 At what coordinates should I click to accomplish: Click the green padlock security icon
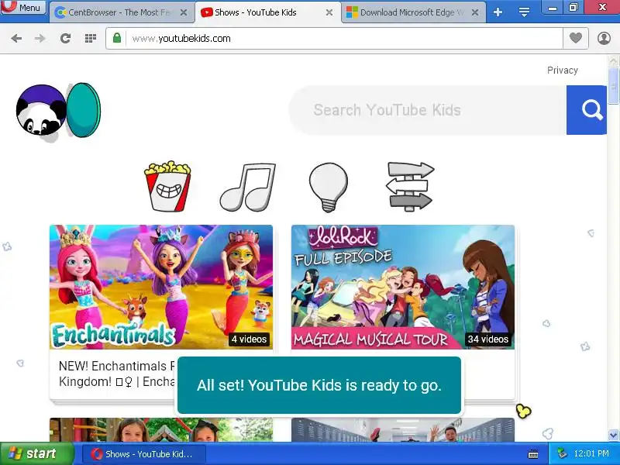pyautogui.click(x=117, y=38)
